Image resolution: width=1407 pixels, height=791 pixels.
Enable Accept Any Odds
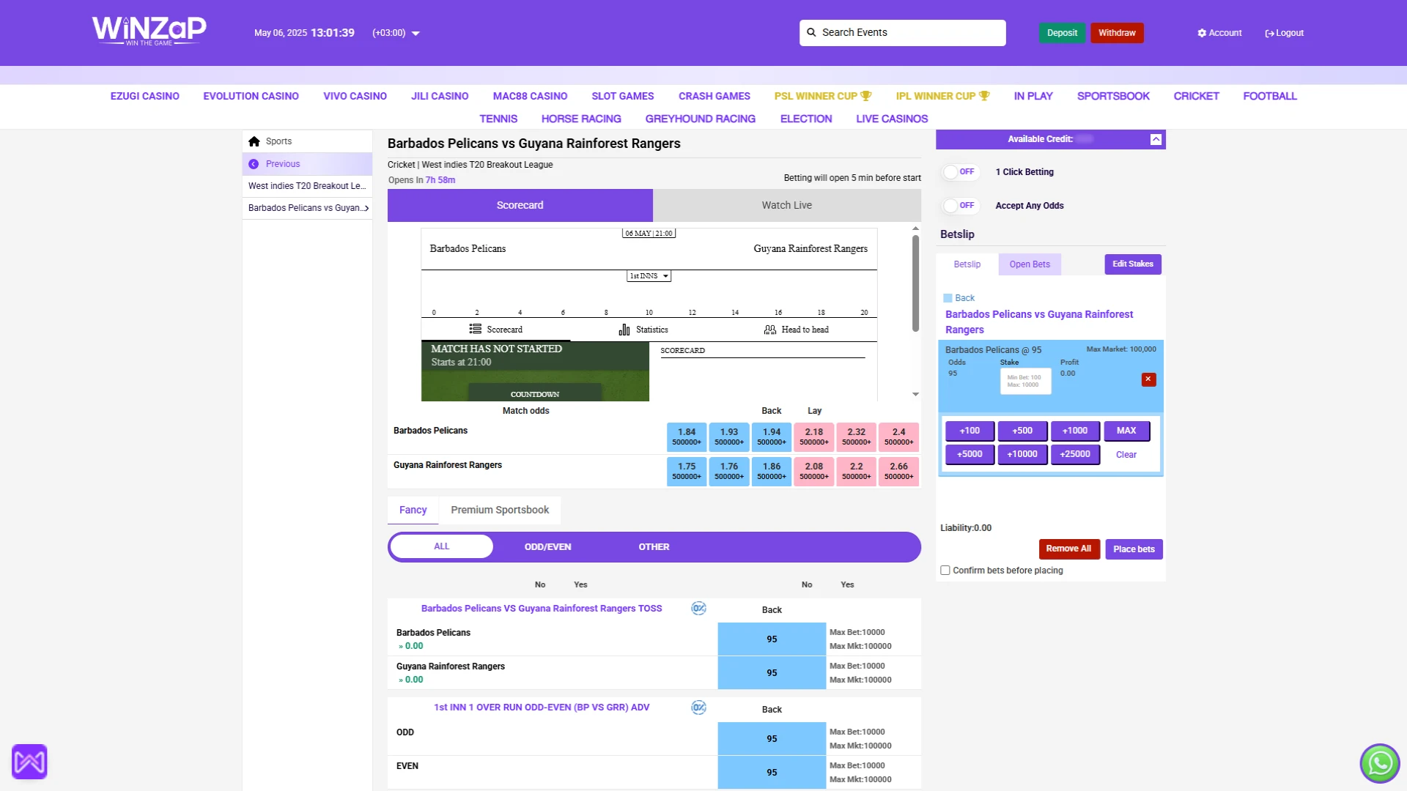(961, 205)
